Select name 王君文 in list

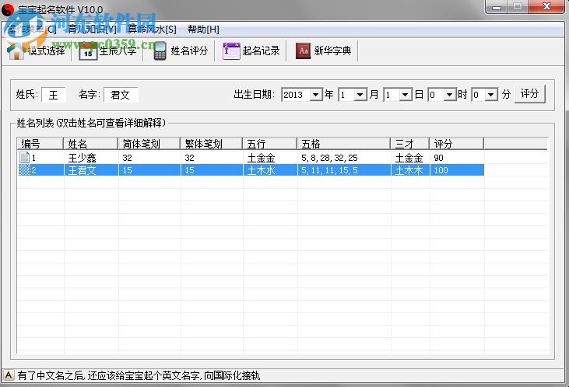point(83,170)
